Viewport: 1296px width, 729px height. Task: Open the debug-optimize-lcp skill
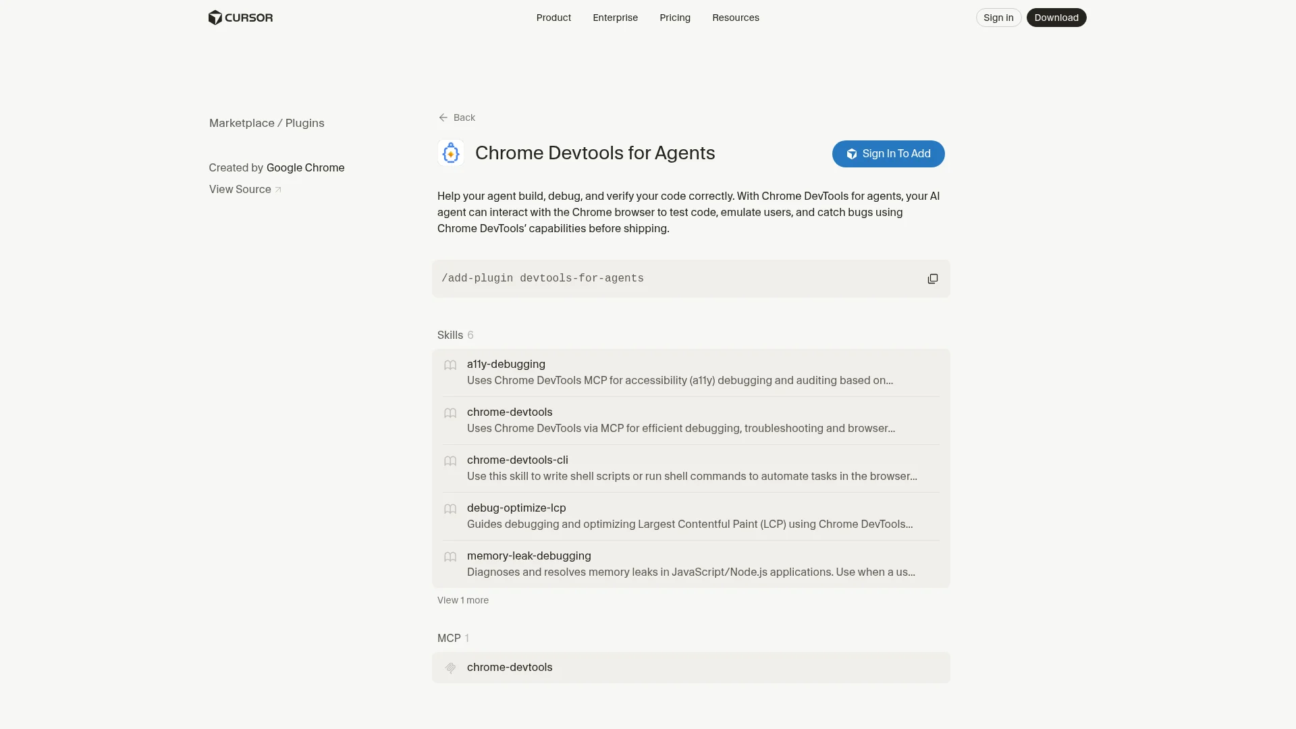pyautogui.click(x=691, y=516)
